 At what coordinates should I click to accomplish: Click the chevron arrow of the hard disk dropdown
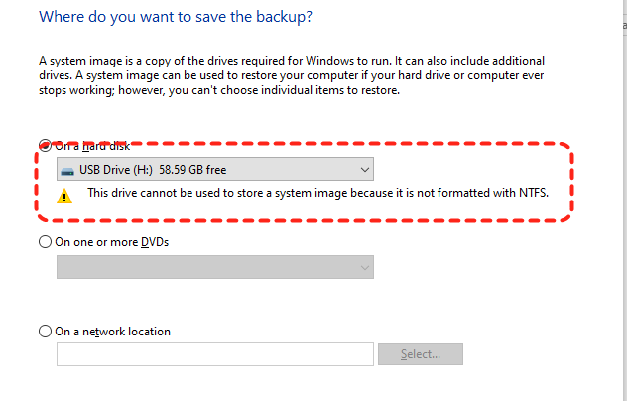pos(364,170)
